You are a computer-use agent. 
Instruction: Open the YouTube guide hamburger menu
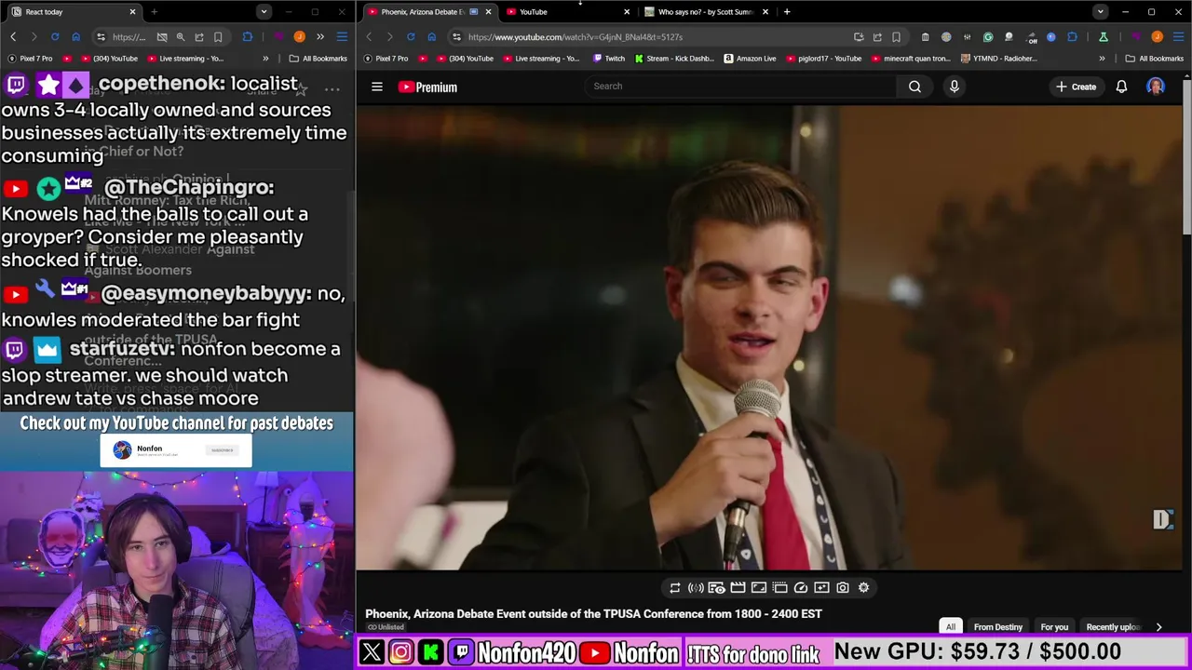(x=377, y=87)
